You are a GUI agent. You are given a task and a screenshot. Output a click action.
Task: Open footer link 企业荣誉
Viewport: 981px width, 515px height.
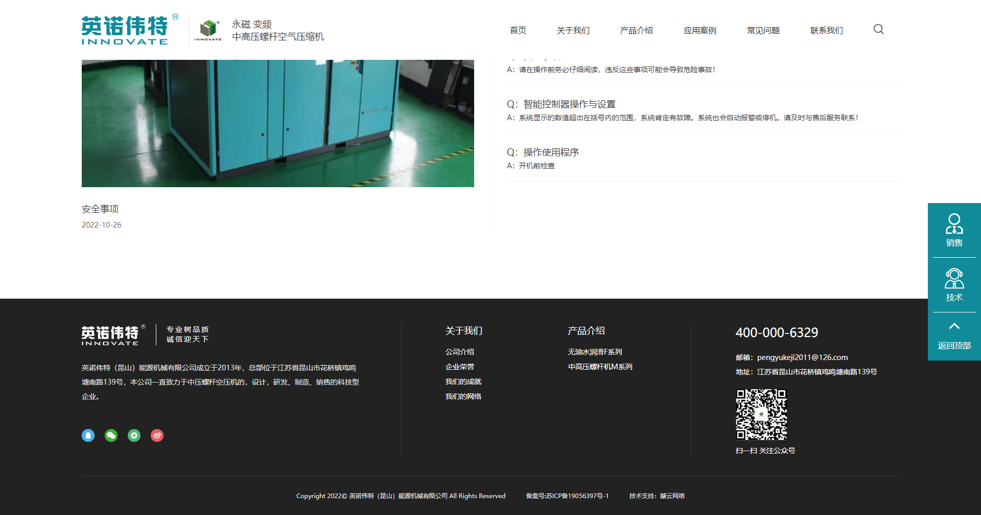point(460,367)
